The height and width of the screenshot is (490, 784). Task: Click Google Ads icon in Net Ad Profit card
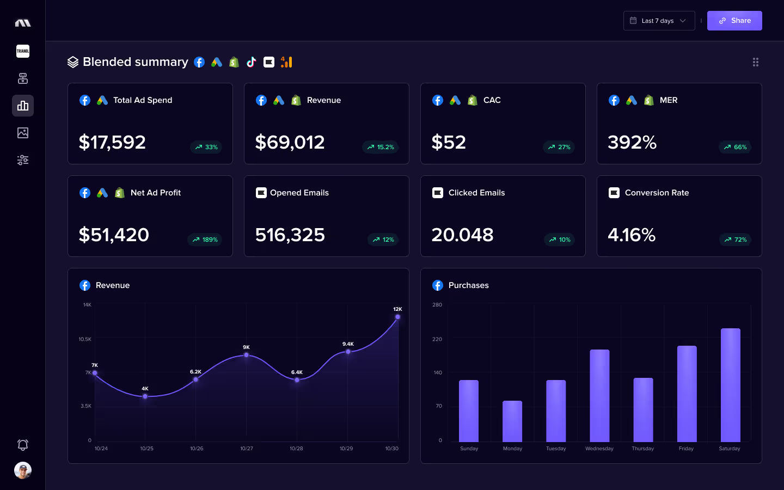(x=102, y=193)
